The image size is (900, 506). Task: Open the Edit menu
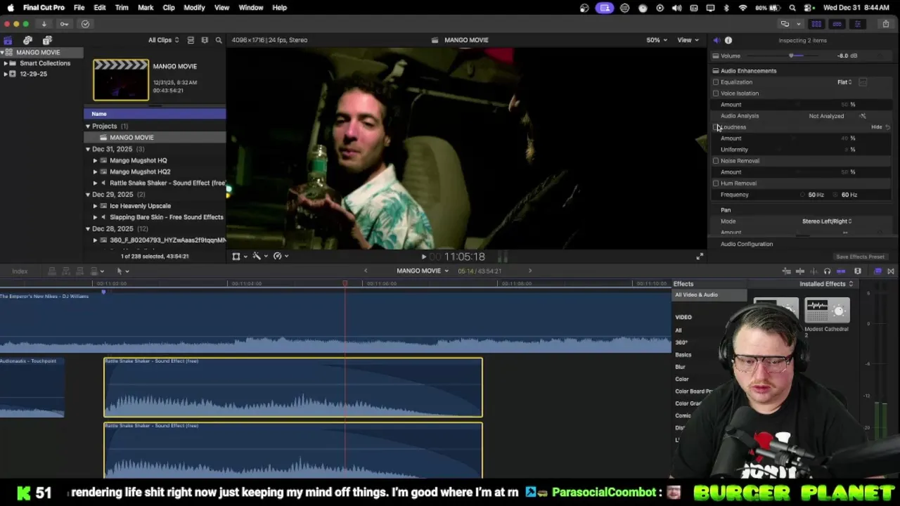pyautogui.click(x=100, y=8)
